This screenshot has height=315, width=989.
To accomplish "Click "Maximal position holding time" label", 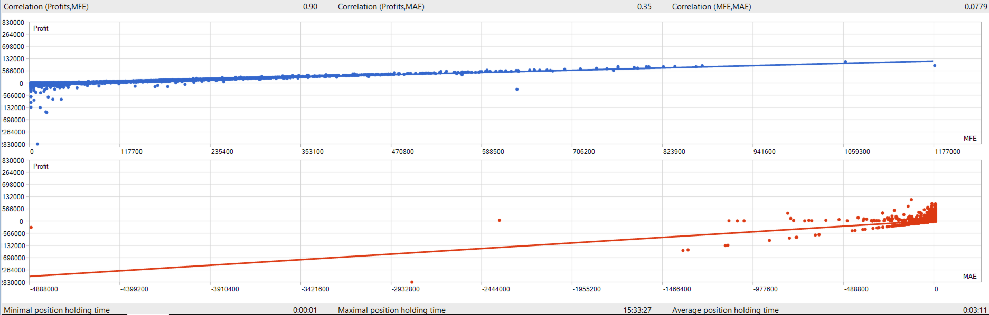I will (x=392, y=310).
